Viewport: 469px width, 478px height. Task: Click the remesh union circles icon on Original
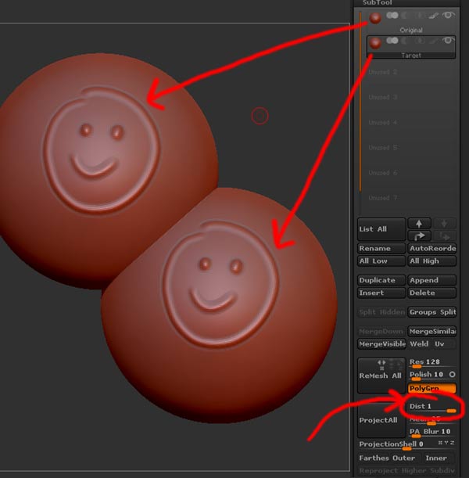[x=392, y=15]
